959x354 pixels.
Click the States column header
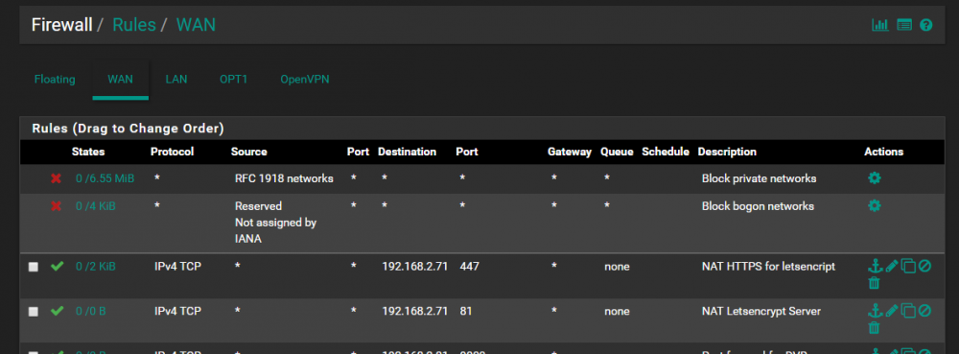(88, 152)
